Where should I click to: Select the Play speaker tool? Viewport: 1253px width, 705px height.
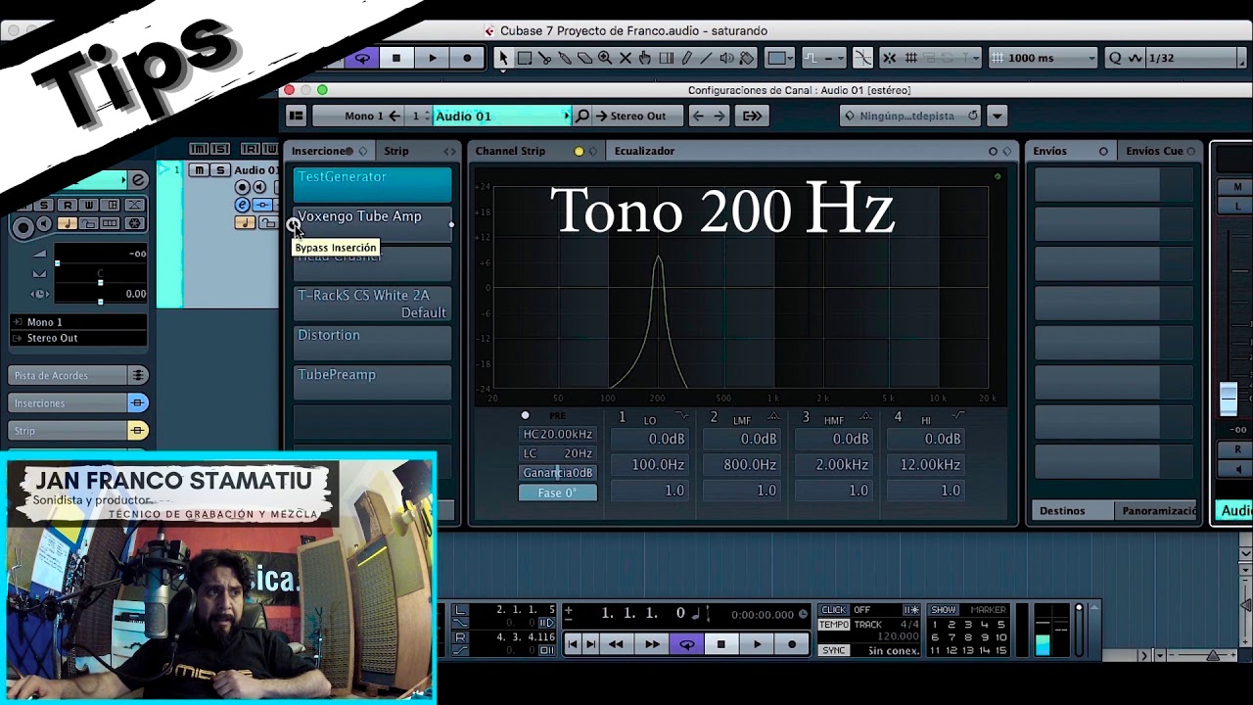pos(726,58)
